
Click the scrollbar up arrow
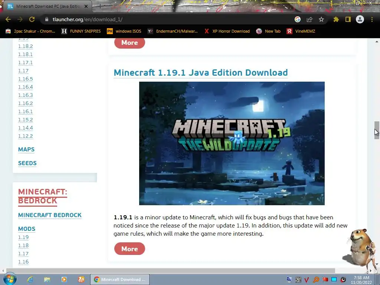click(x=377, y=42)
